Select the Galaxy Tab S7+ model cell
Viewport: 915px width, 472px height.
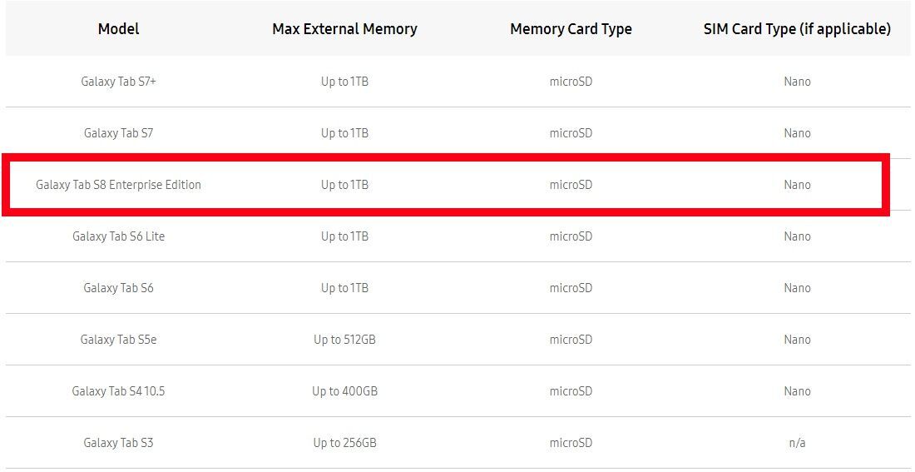118,82
